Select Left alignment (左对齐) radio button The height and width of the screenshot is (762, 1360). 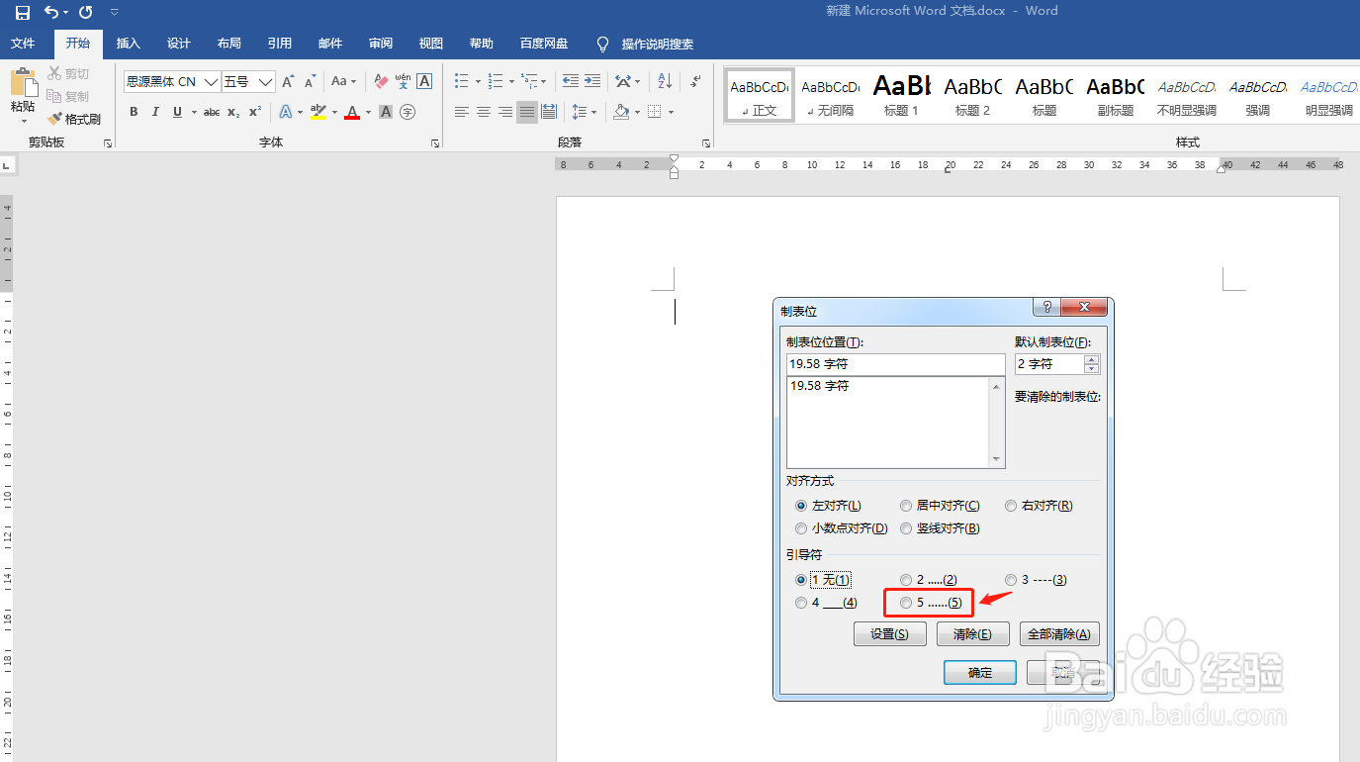coord(801,506)
